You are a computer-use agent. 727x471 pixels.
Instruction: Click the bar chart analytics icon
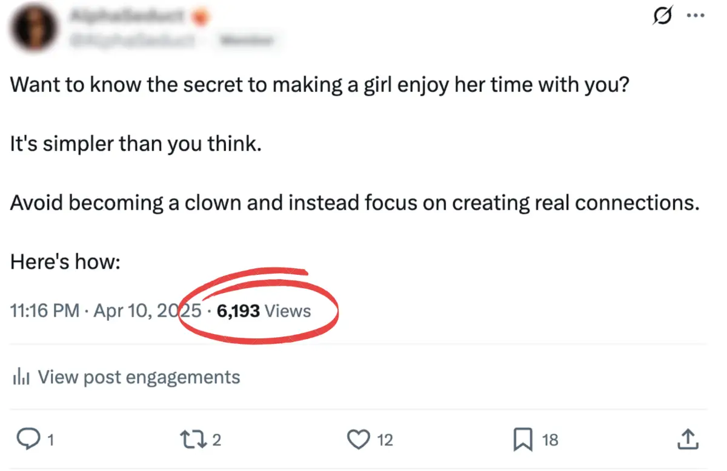coord(21,378)
